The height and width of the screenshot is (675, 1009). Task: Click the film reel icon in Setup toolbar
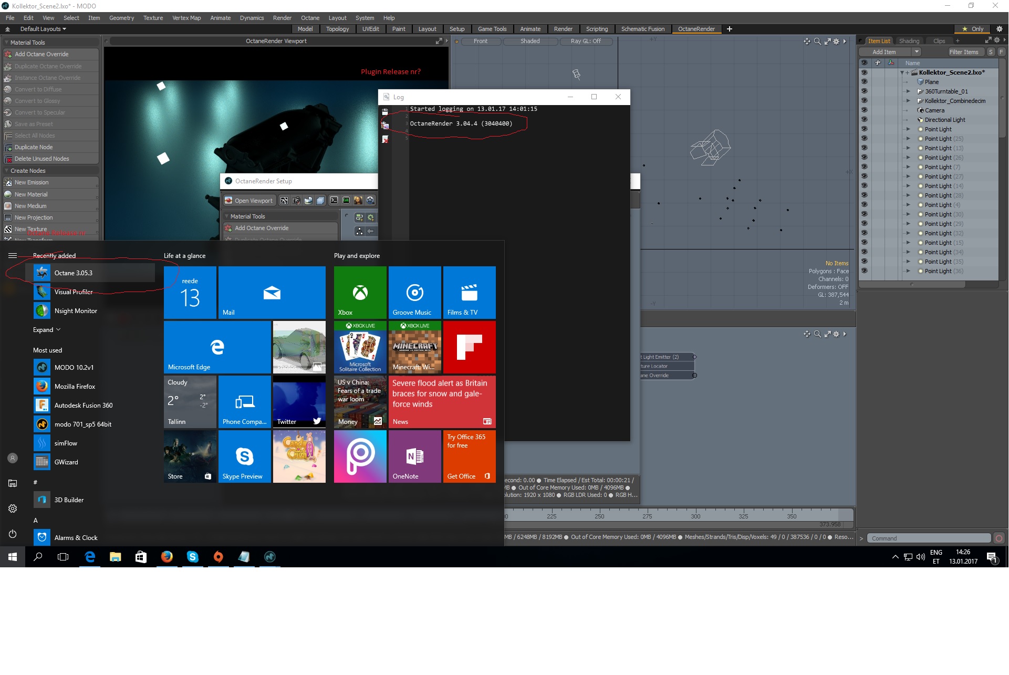tap(370, 201)
